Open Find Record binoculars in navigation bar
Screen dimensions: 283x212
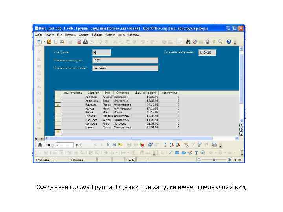point(40,144)
